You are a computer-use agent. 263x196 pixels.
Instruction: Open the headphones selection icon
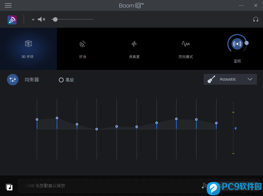[x=256, y=19]
